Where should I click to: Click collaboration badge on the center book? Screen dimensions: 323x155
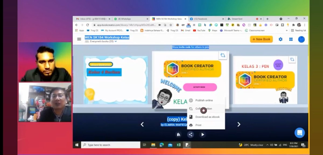click(223, 55)
